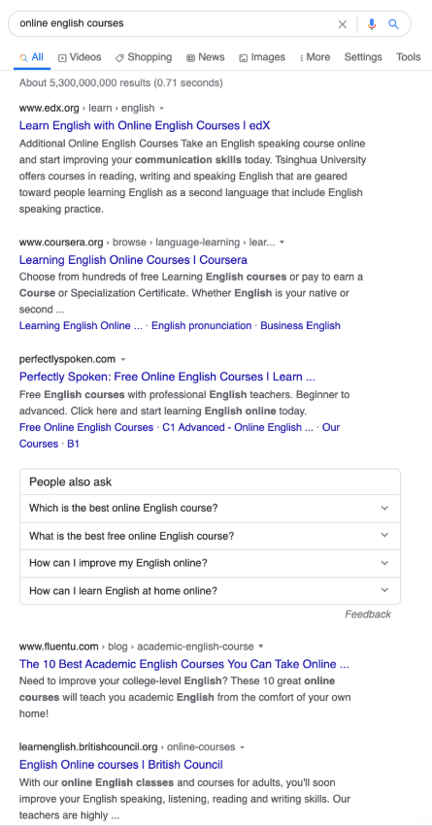Expand 'How can I learn English at home online?'

[210, 590]
